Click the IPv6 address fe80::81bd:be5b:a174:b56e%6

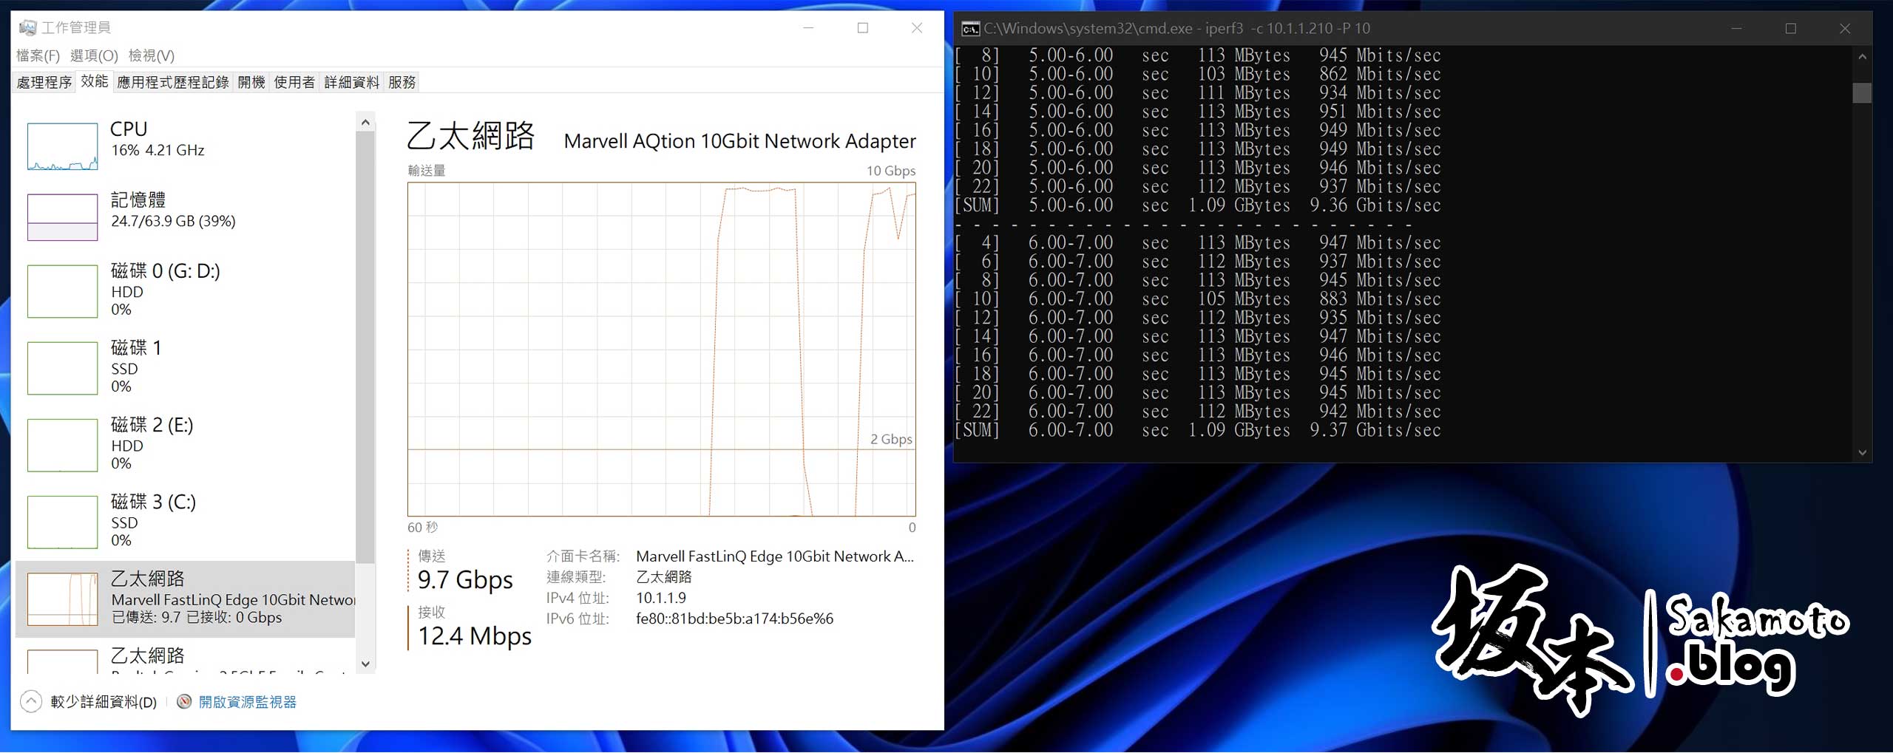(x=734, y=619)
